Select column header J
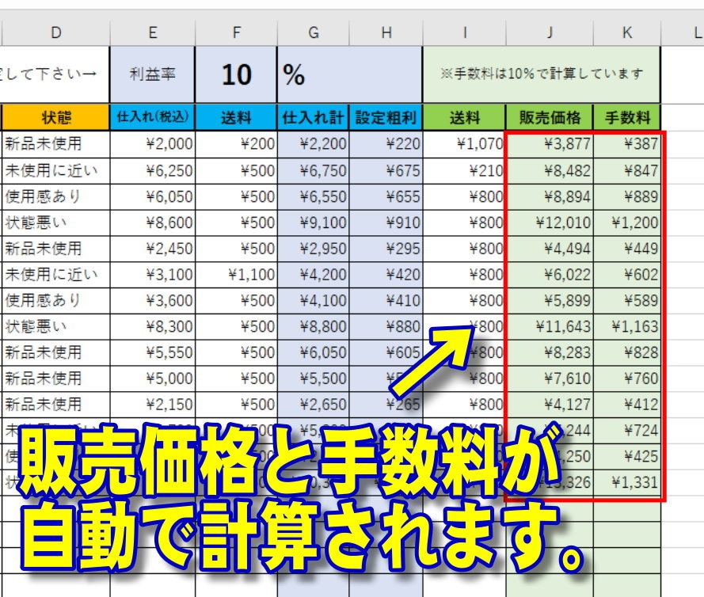 550,32
